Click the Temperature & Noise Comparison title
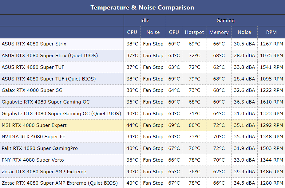Viewport: 285px width, 188px height. (x=142, y=7)
